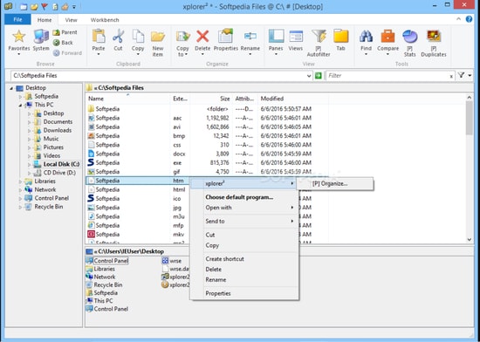Click inside the Filter input field
Image resolution: width=480 pixels, height=342 pixels.
click(387, 76)
